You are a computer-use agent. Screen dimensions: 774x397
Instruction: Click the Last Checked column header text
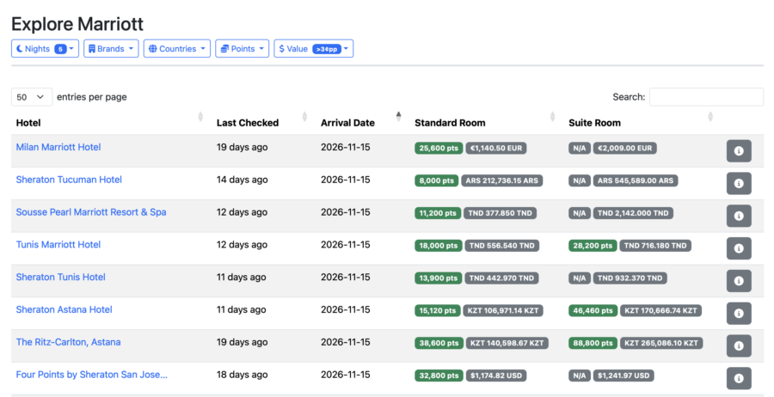pos(248,123)
